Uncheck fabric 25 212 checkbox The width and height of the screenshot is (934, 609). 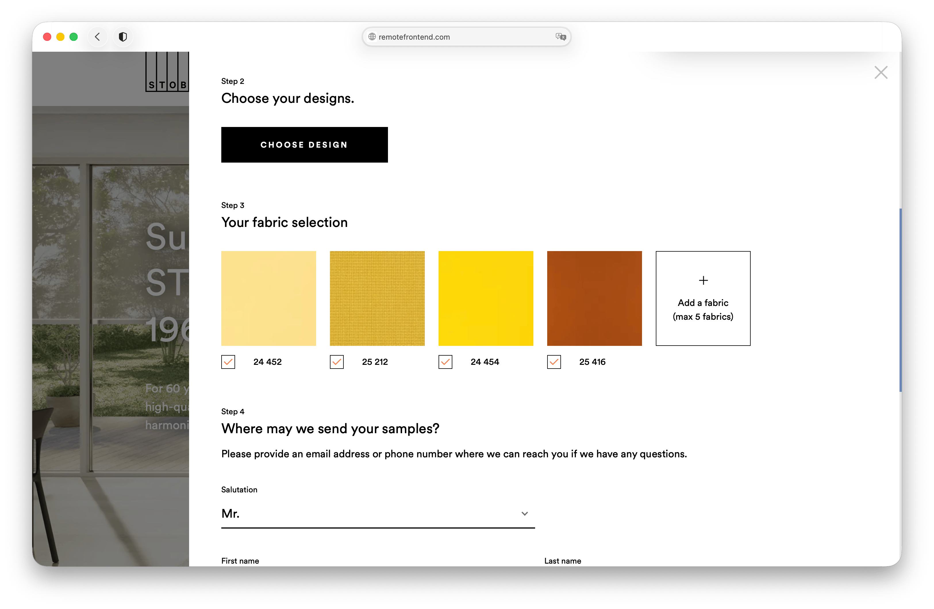tap(337, 362)
